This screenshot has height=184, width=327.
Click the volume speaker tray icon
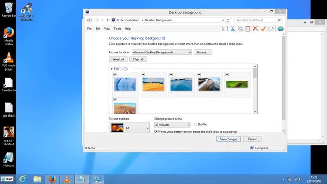coord(300,179)
